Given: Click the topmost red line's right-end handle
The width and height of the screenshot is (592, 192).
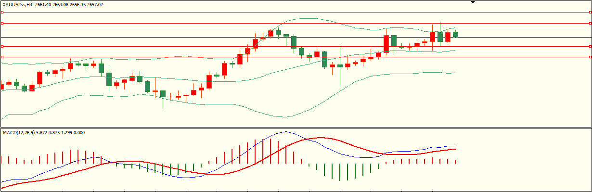Looking at the screenshot, I should [x=590, y=12].
